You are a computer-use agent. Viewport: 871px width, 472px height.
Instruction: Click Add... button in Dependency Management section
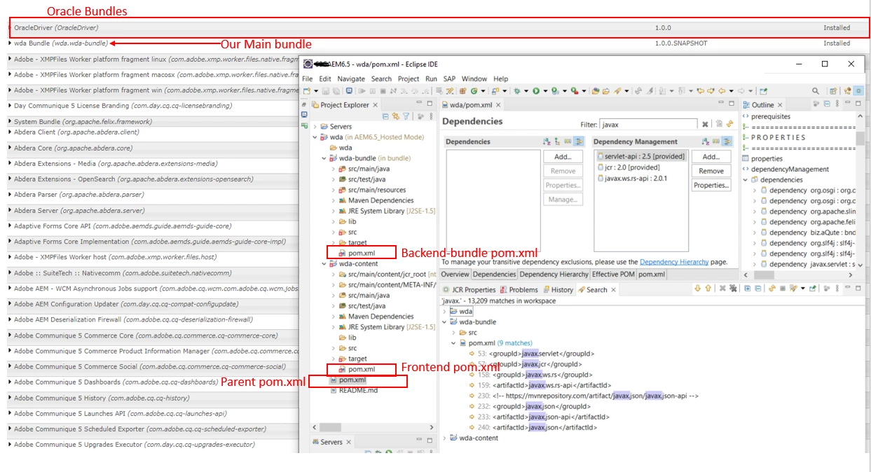[711, 157]
